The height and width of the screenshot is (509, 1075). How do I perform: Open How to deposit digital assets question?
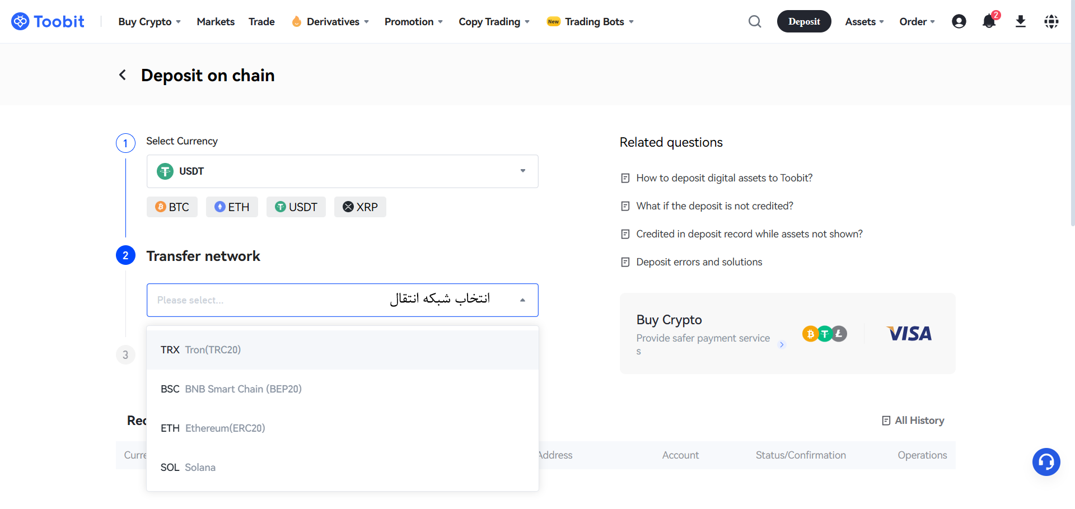pyautogui.click(x=725, y=178)
